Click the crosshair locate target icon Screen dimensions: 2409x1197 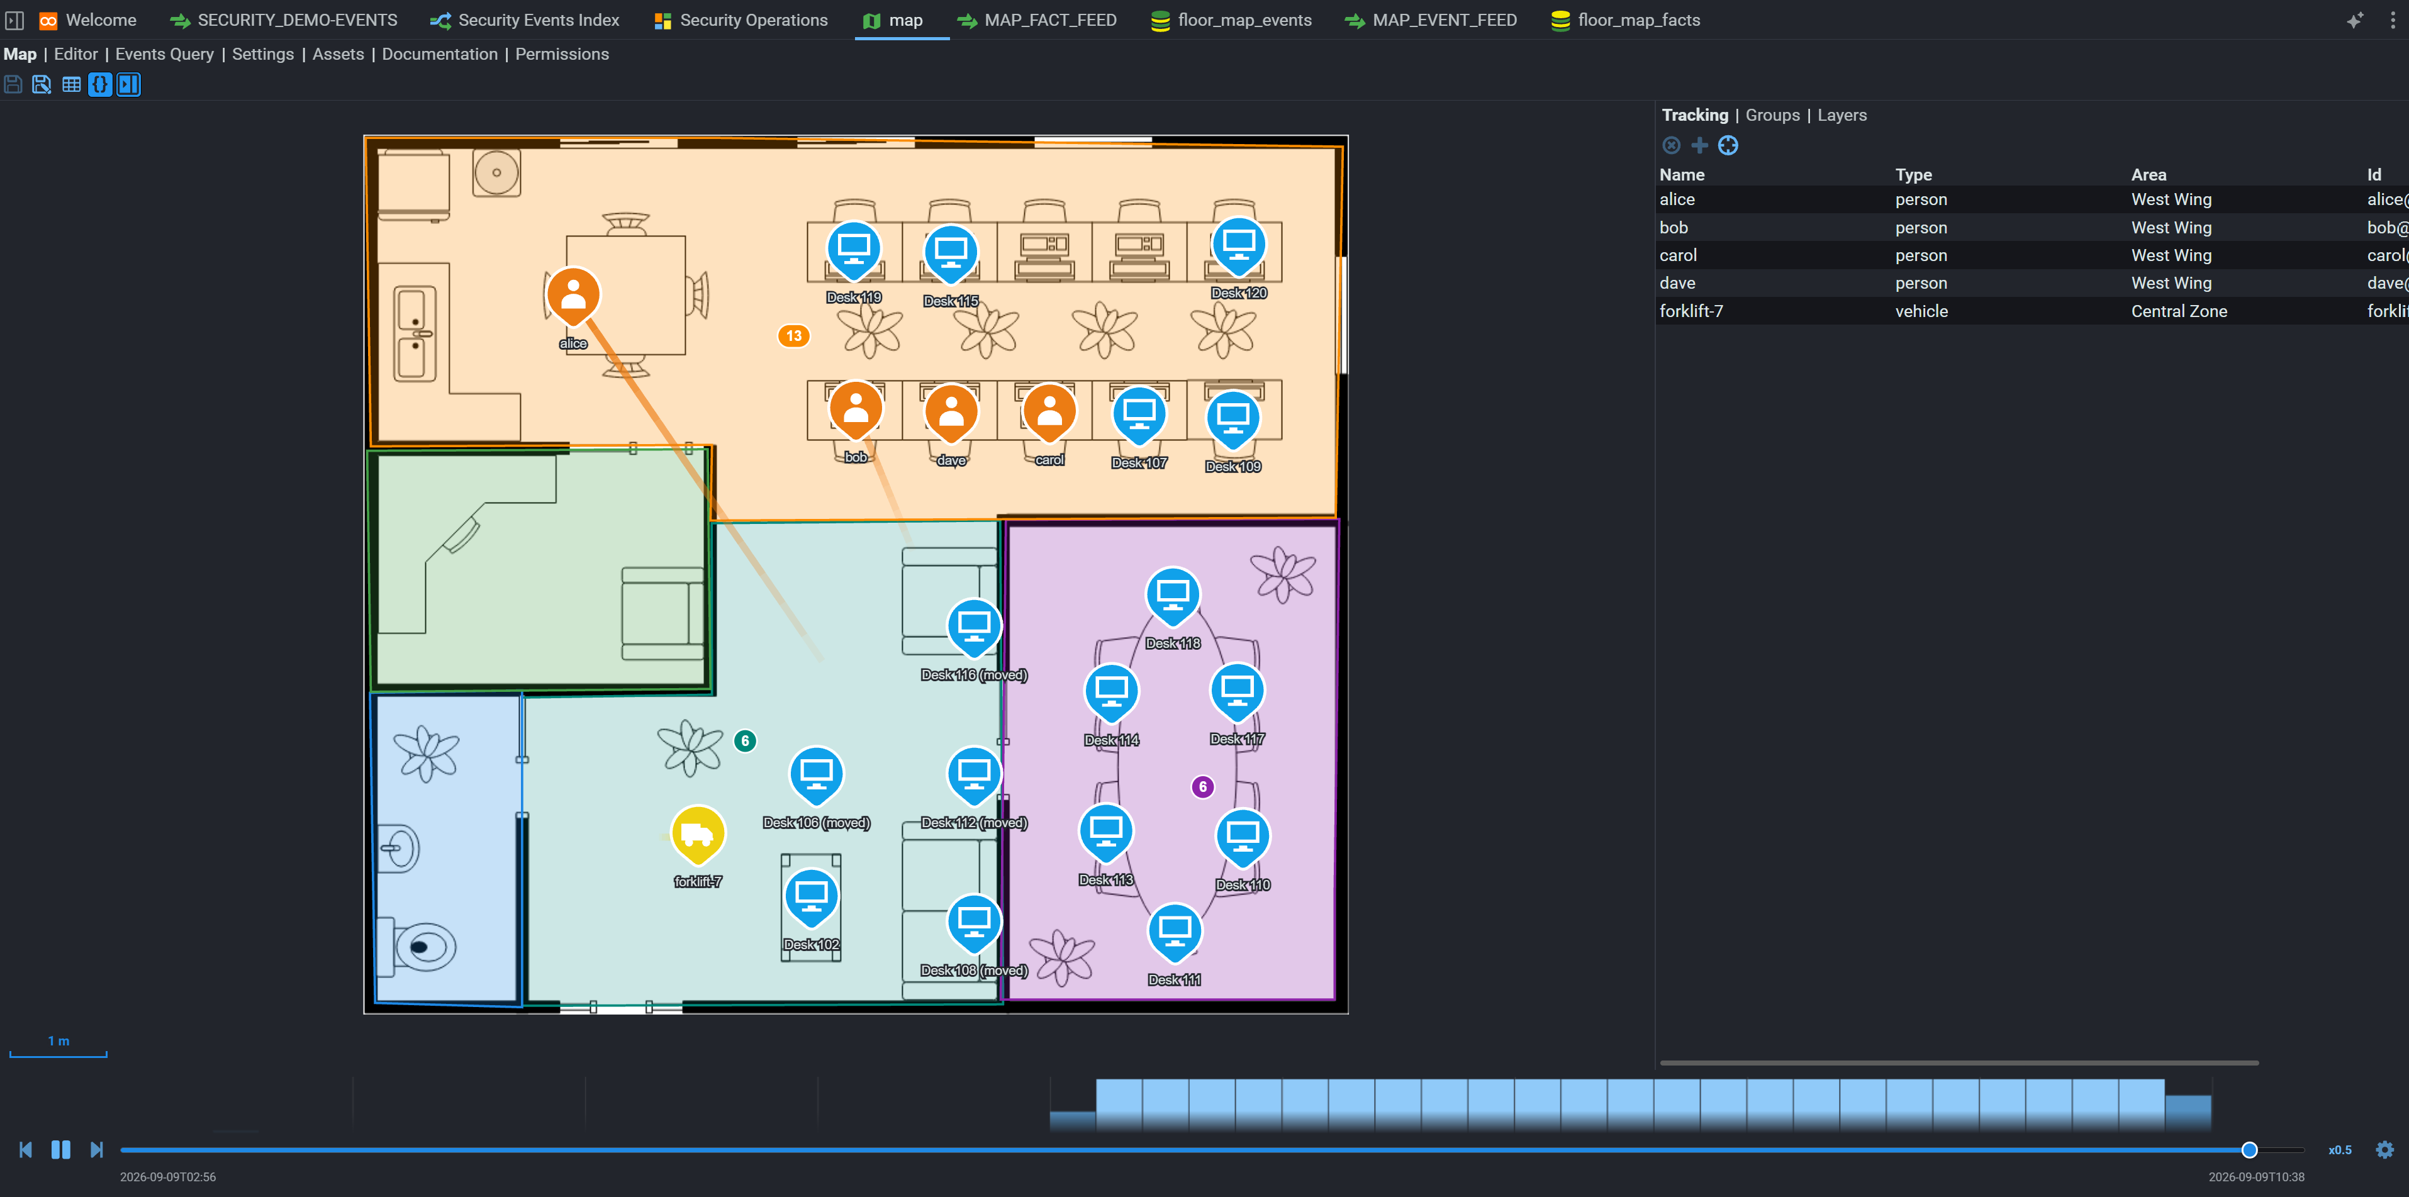(x=1728, y=145)
